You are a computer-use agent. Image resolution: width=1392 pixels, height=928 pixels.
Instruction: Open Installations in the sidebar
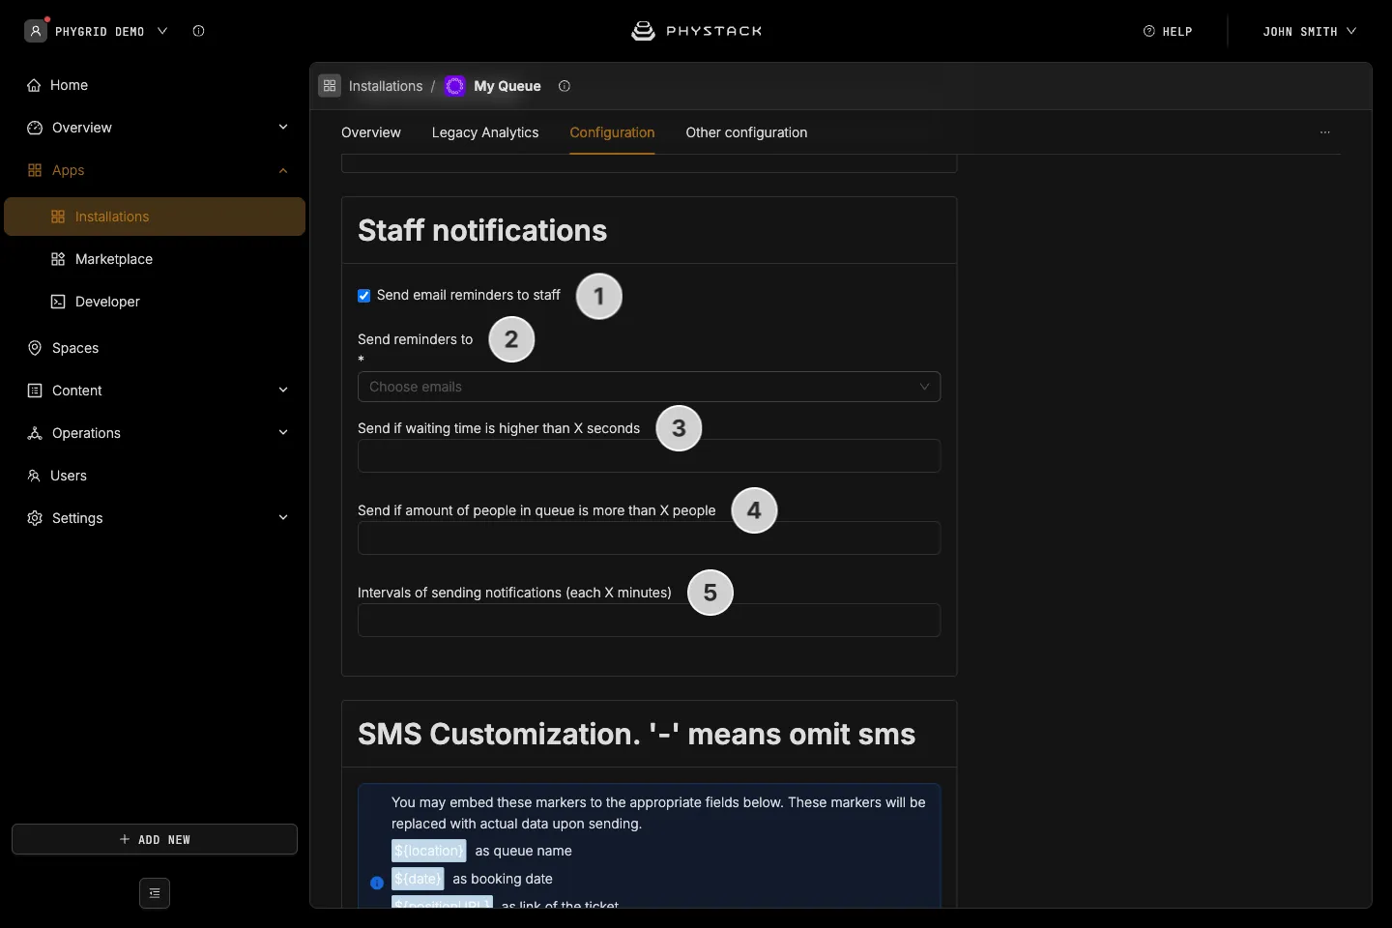point(155,217)
